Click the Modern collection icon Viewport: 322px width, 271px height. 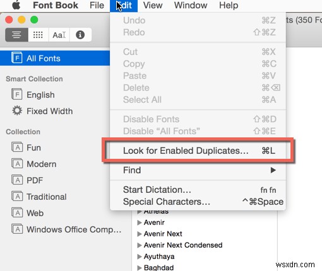click(17, 163)
